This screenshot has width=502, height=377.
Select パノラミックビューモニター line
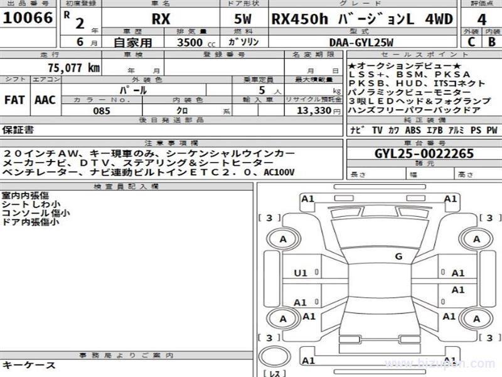coord(410,92)
